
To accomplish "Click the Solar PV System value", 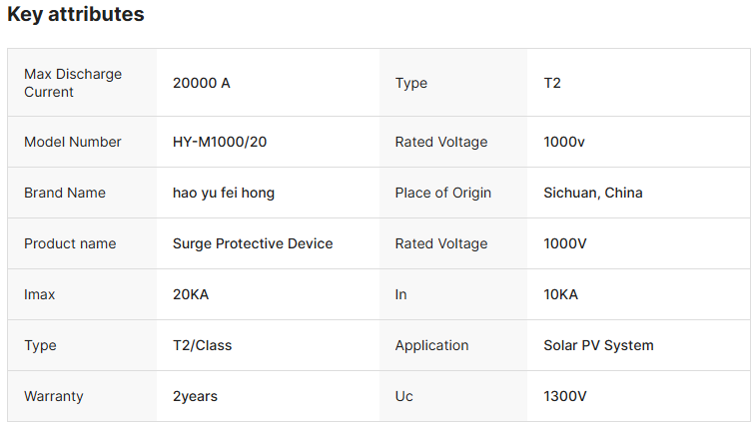I will (599, 345).
